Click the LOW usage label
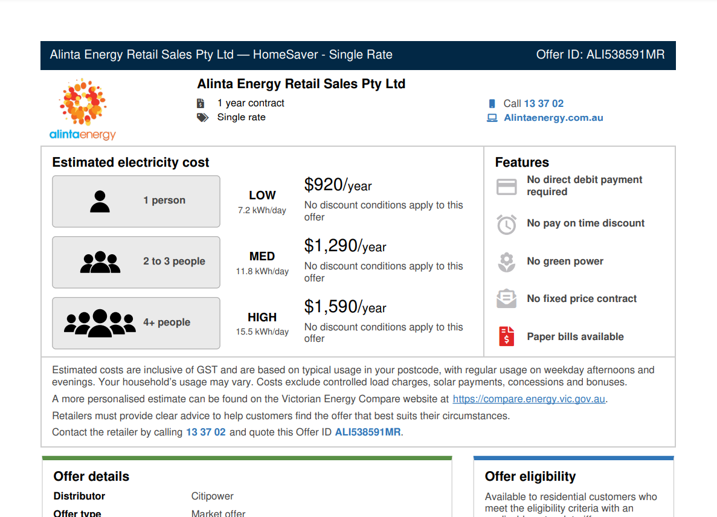The image size is (717, 517). coord(263,196)
